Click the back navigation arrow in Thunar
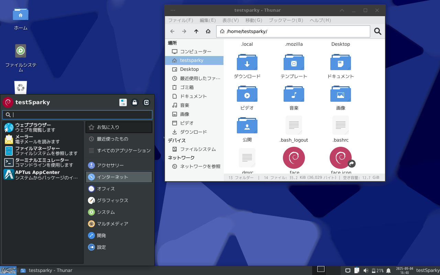440x275 pixels. pyautogui.click(x=173, y=32)
